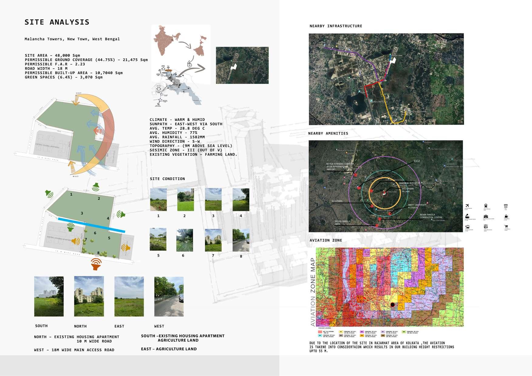Click the park lamp-and-trees icon in the legend
The height and width of the screenshot is (376, 532).
pos(486,227)
